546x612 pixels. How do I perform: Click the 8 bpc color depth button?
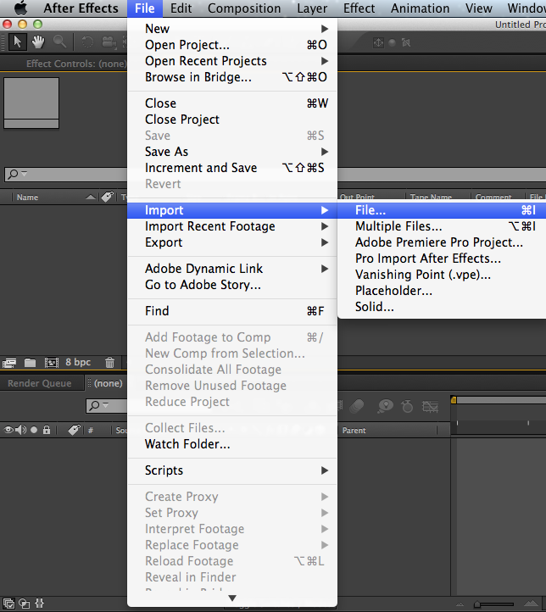point(78,362)
